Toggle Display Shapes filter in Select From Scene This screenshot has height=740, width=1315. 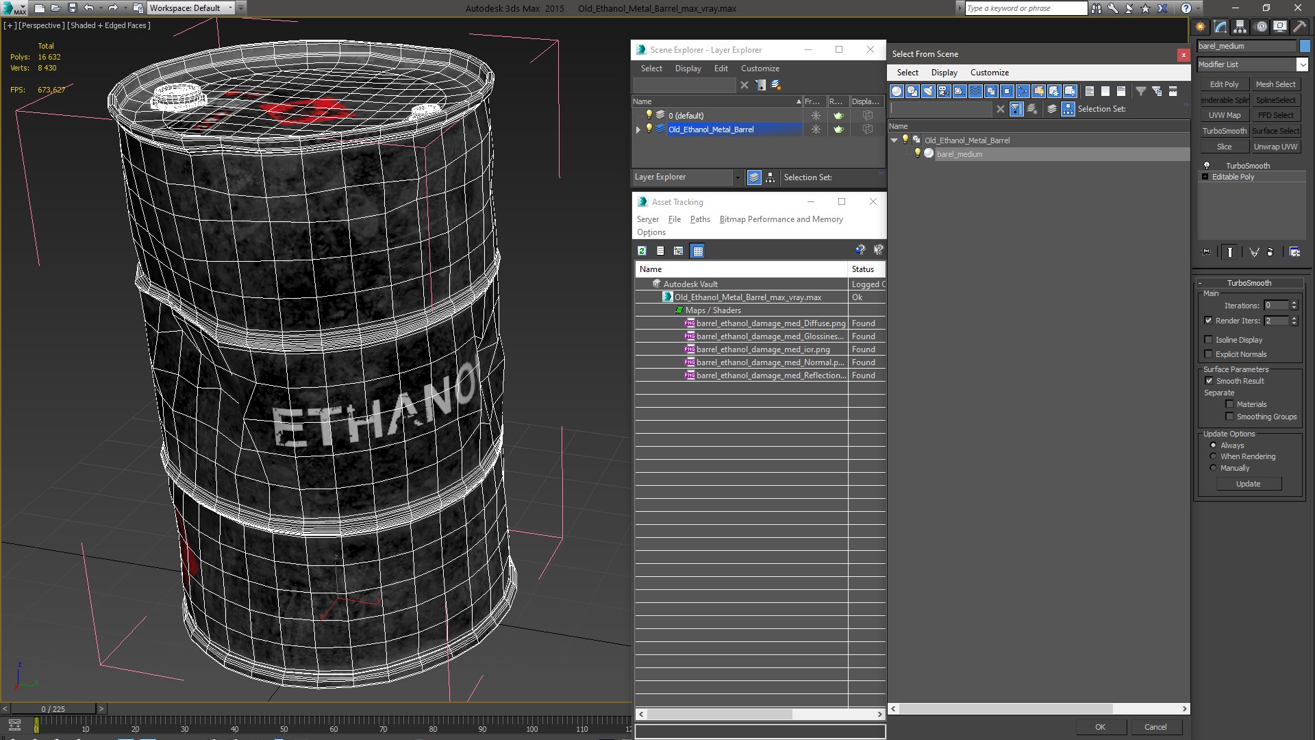[x=912, y=91]
